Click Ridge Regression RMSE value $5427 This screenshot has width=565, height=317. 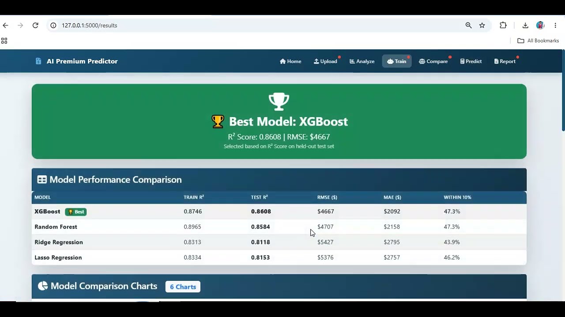click(x=325, y=242)
